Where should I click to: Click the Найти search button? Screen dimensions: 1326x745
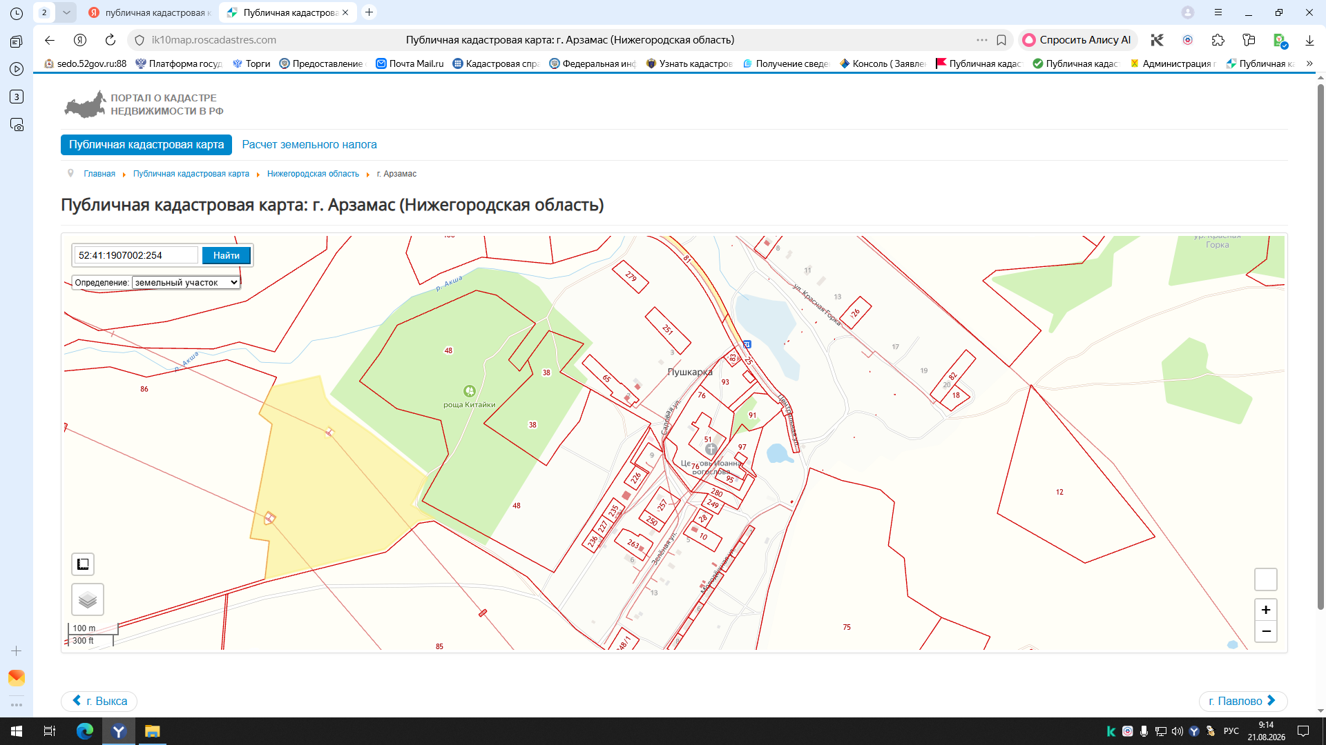click(x=226, y=255)
